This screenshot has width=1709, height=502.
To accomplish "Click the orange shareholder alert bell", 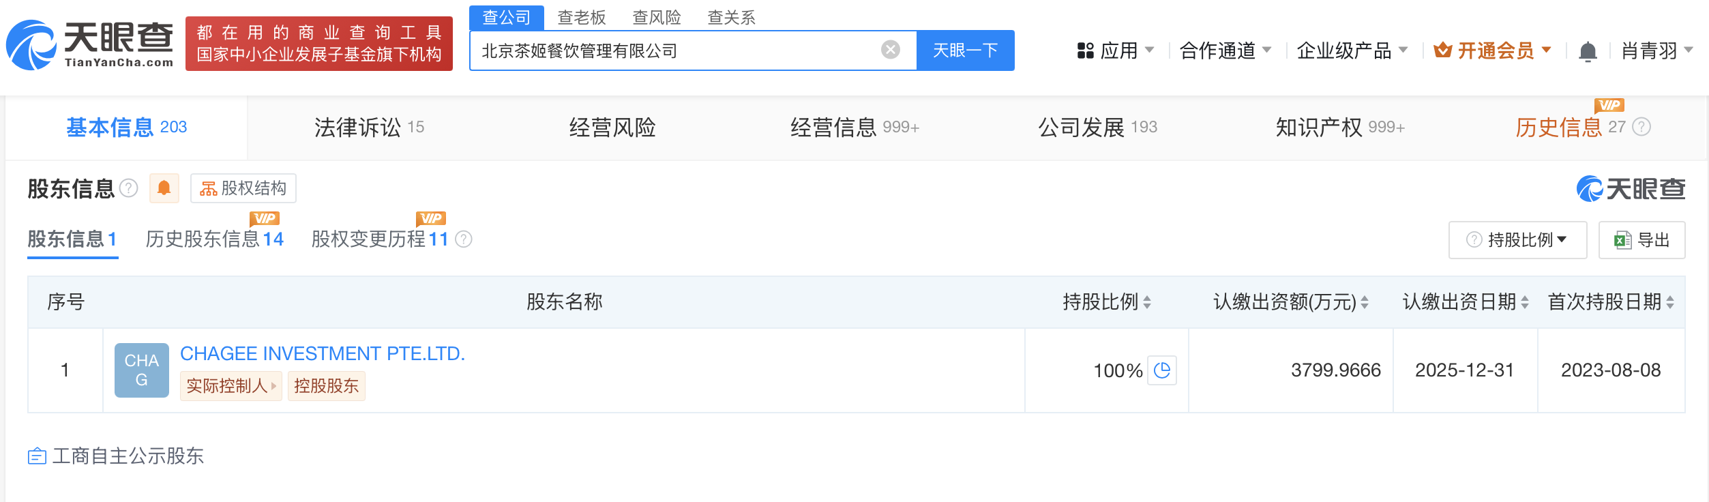I will 164,188.
